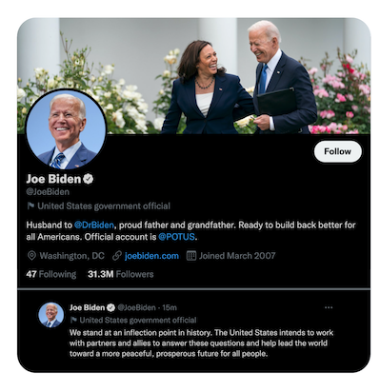Open the tweet text about inflection point
The image size is (380, 392).
201,343
